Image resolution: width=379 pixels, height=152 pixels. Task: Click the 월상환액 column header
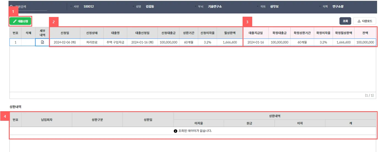click(x=230, y=33)
